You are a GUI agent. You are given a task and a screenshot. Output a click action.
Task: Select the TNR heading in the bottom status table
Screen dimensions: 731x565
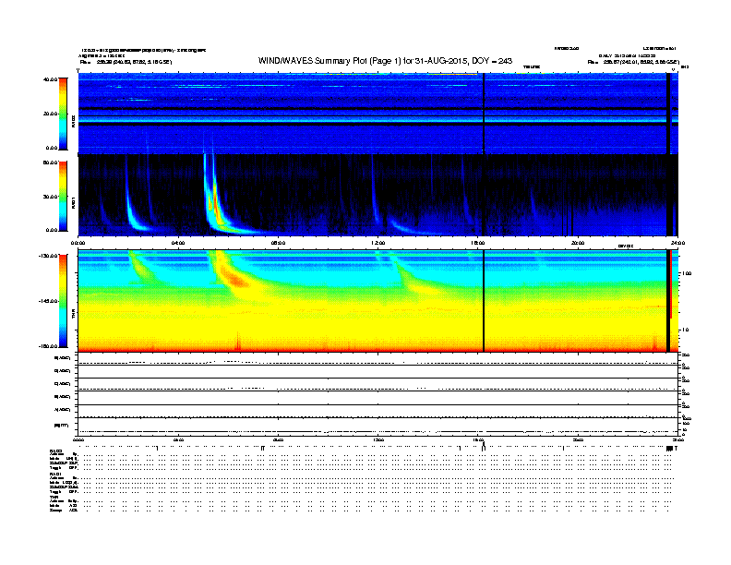coord(54,497)
